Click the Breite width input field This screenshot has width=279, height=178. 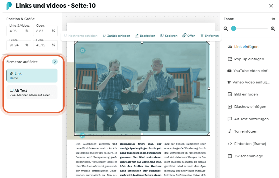point(19,45)
